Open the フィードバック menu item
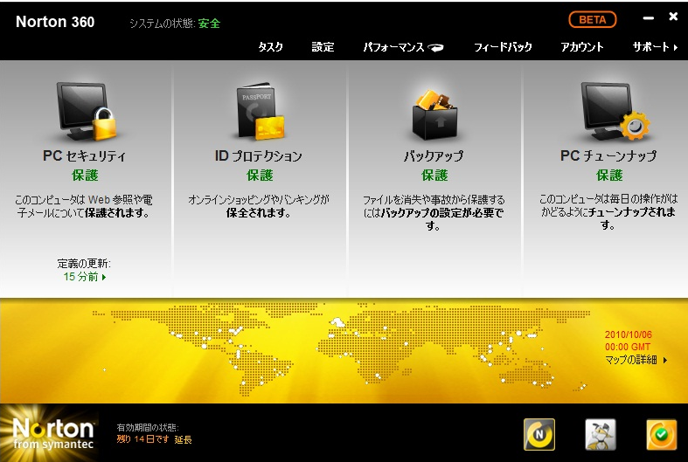This screenshot has height=462, width=688. 503,47
